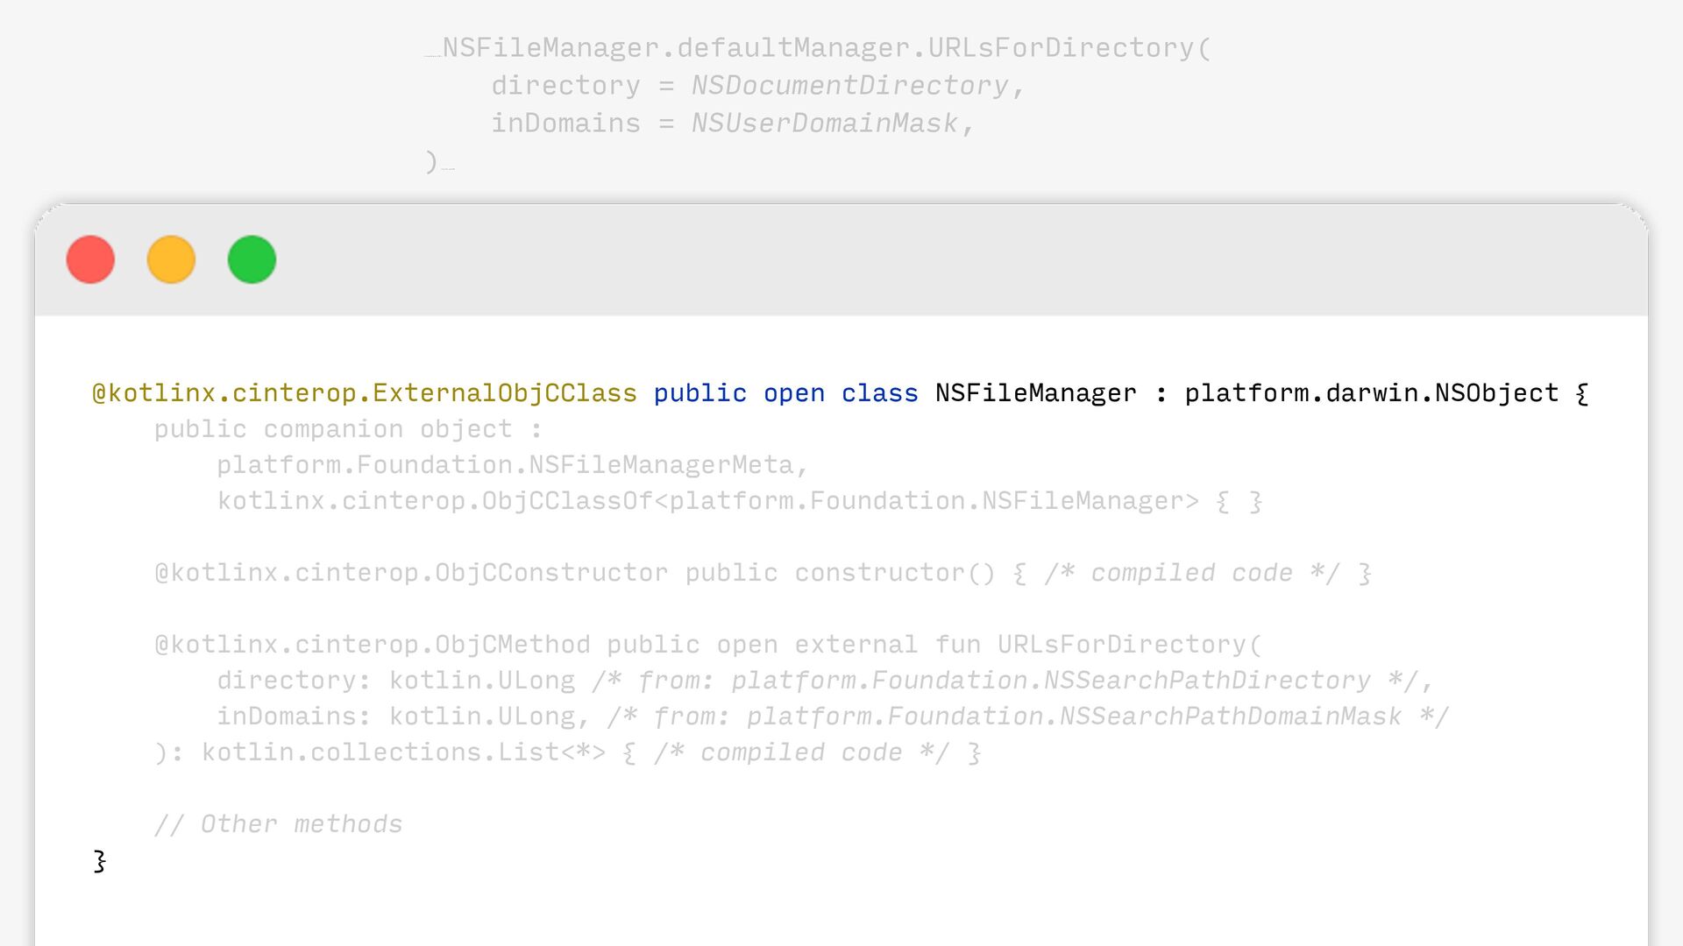The width and height of the screenshot is (1683, 946).
Task: Click the @kotlinx.cinterop.ExternalObjCClass annotation
Action: point(365,393)
